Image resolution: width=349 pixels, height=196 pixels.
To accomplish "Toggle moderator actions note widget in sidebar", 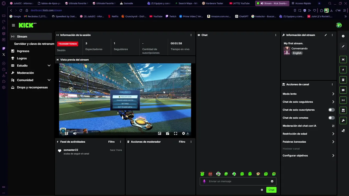I will coord(343,80).
